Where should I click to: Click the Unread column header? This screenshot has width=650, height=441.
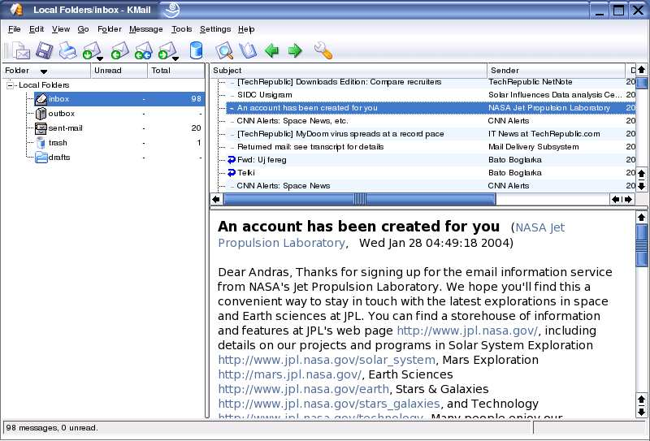(x=119, y=71)
